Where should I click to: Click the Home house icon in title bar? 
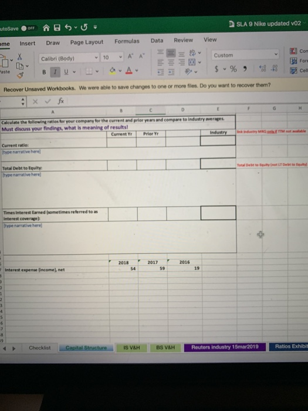[46, 28]
